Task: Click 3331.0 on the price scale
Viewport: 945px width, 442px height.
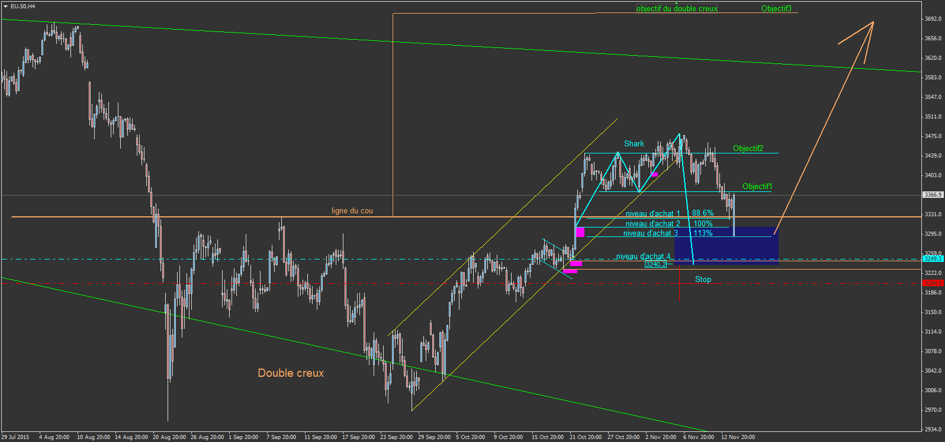Action: 933,214
